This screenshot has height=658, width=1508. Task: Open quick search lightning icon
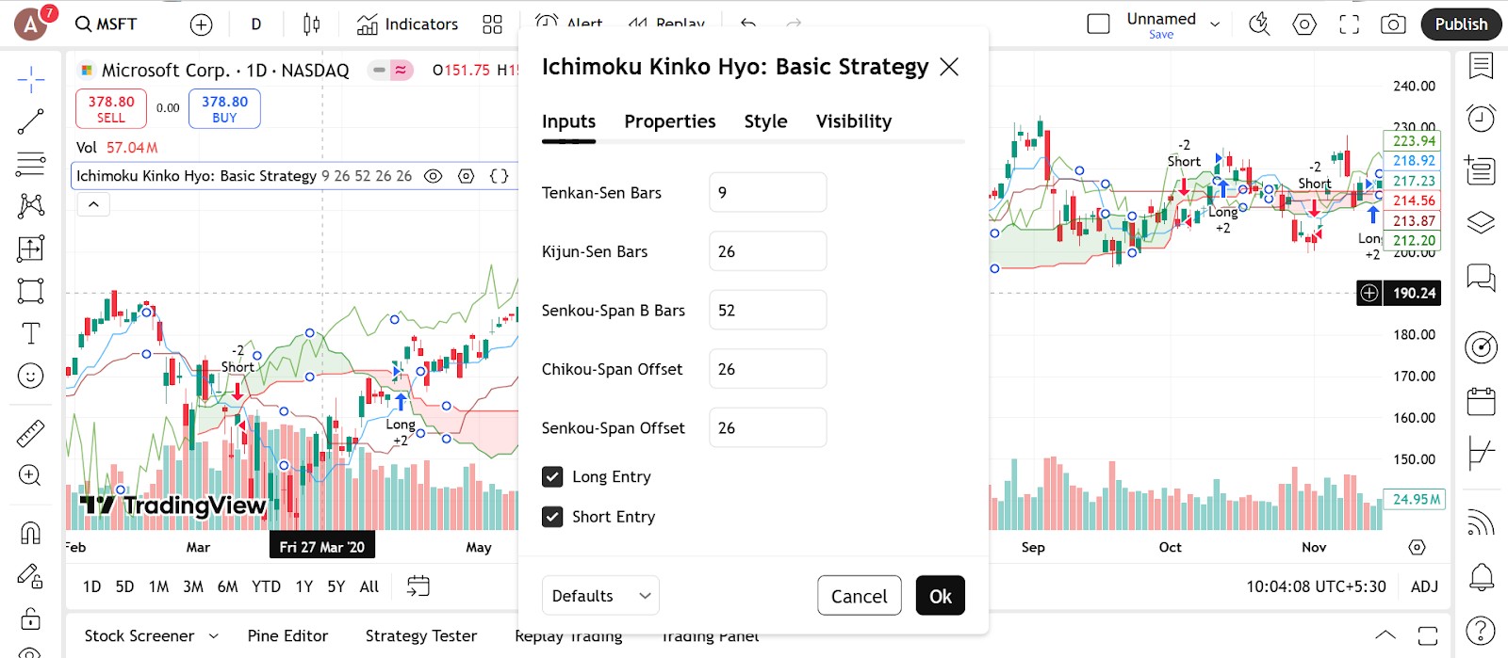pyautogui.click(x=1259, y=24)
